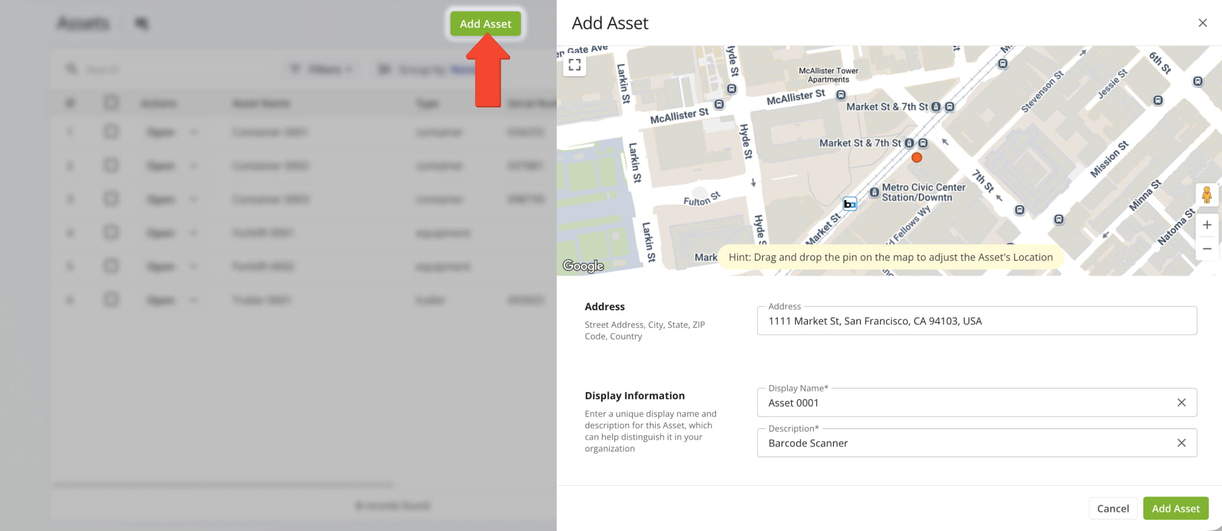Tick the checkbox for row Container 0001
This screenshot has width=1222, height=531.
click(x=111, y=131)
